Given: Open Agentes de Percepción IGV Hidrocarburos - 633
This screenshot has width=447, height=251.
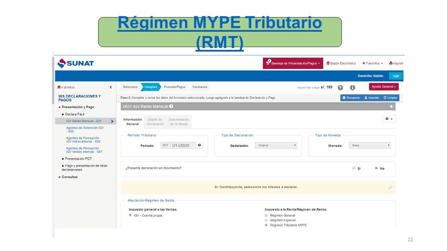Looking at the screenshot, I should click(x=83, y=140).
